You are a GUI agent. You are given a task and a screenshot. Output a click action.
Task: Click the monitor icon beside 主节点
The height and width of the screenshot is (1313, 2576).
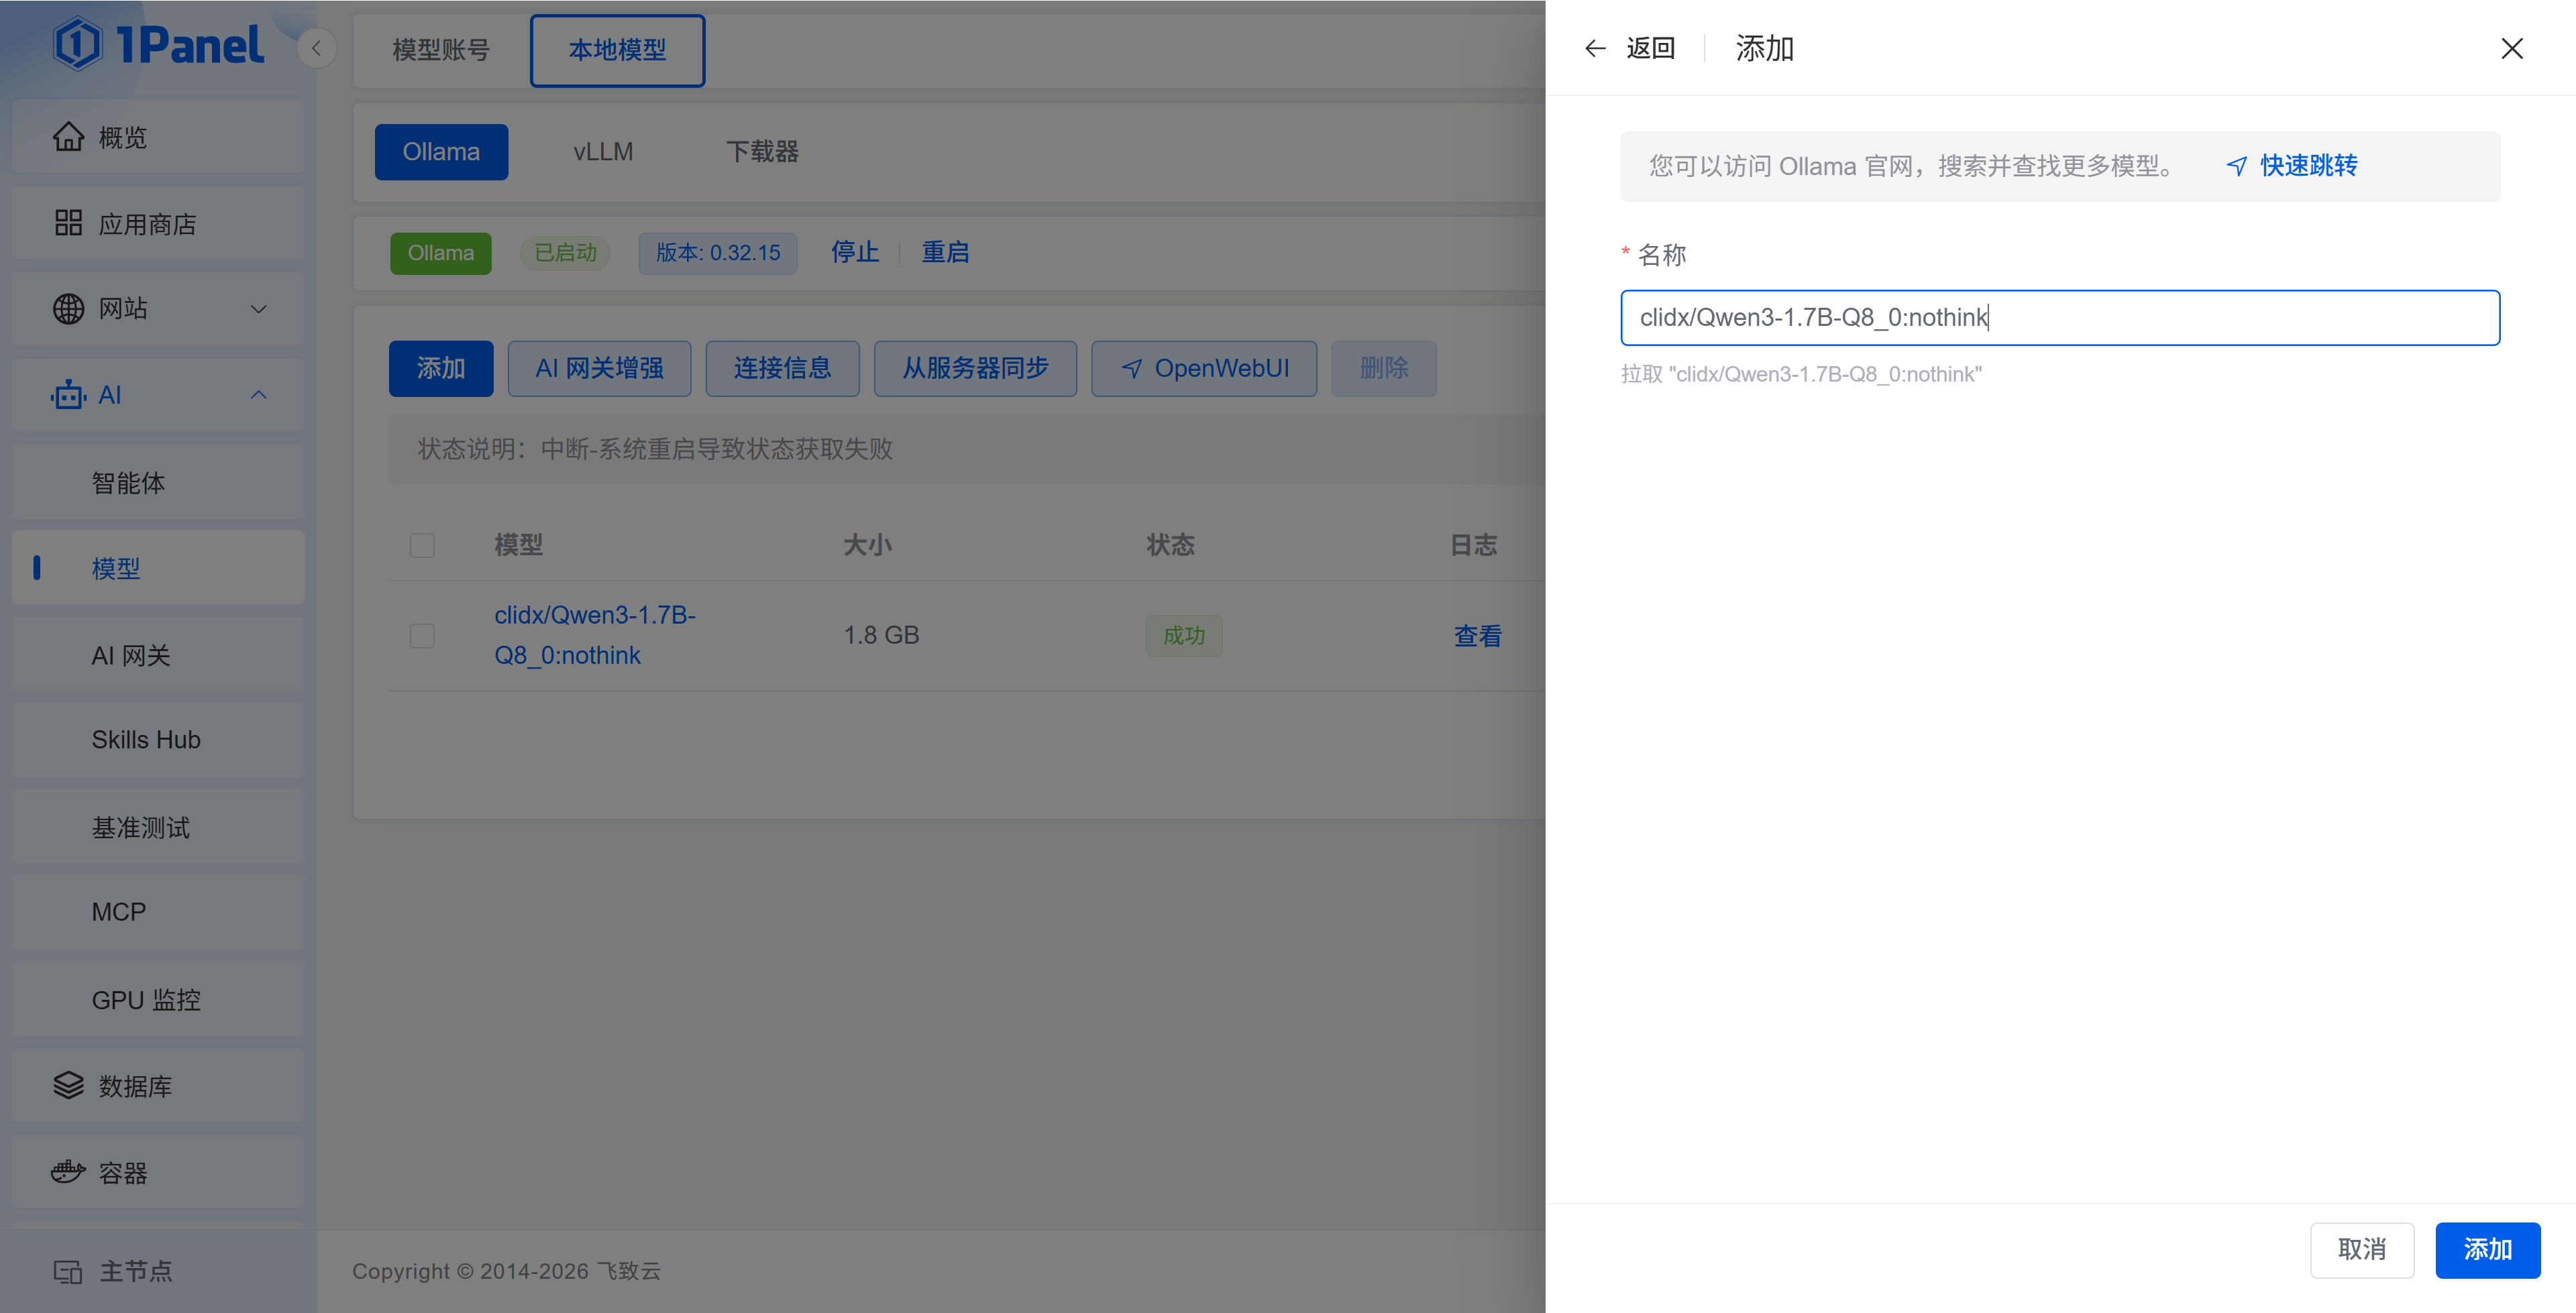coord(68,1272)
